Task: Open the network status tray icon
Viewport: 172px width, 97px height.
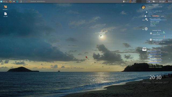Action: pyautogui.click(x=126, y=1)
